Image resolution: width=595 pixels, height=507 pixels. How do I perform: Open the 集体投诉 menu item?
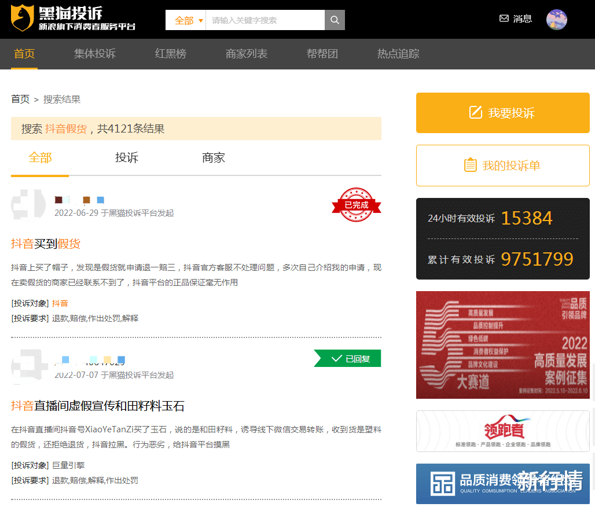[x=94, y=54]
